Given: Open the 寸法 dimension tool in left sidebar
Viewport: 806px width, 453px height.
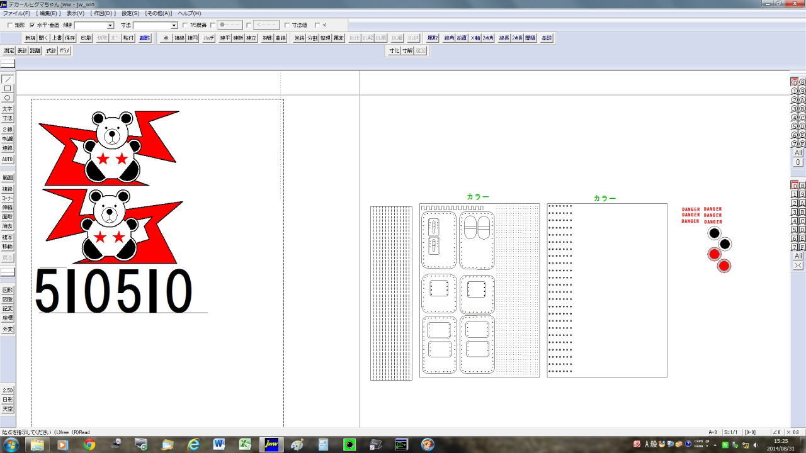Looking at the screenshot, I should pos(8,118).
